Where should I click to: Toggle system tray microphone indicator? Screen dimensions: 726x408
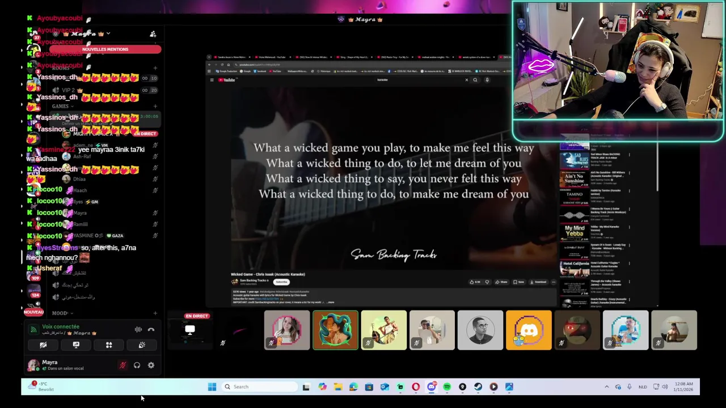[629, 387]
